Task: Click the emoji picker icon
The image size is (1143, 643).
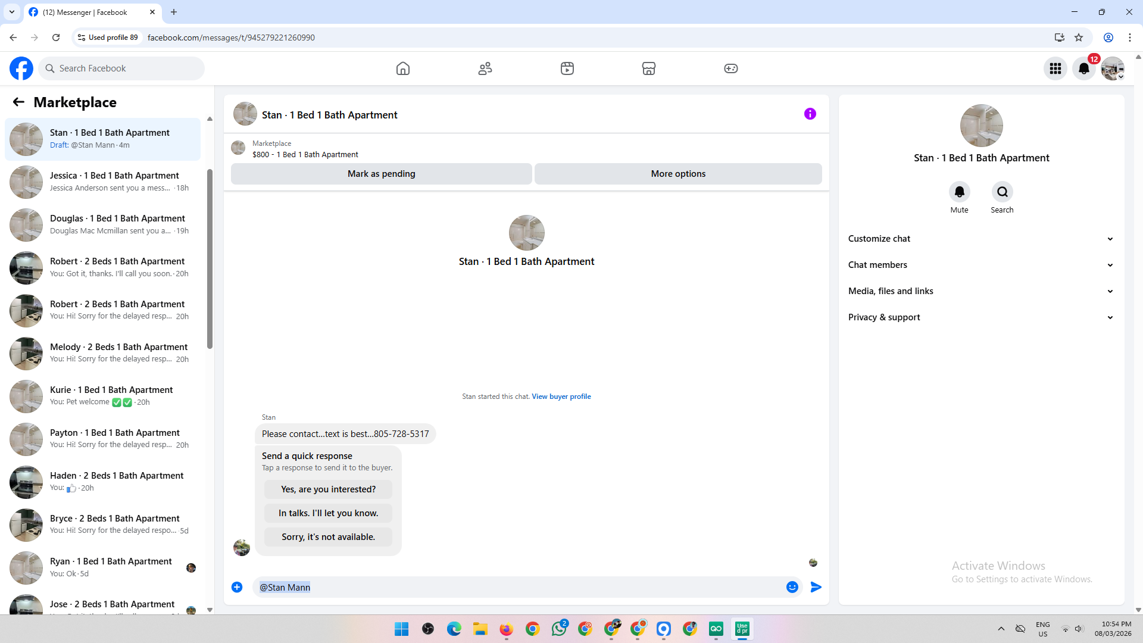Action: 792,587
